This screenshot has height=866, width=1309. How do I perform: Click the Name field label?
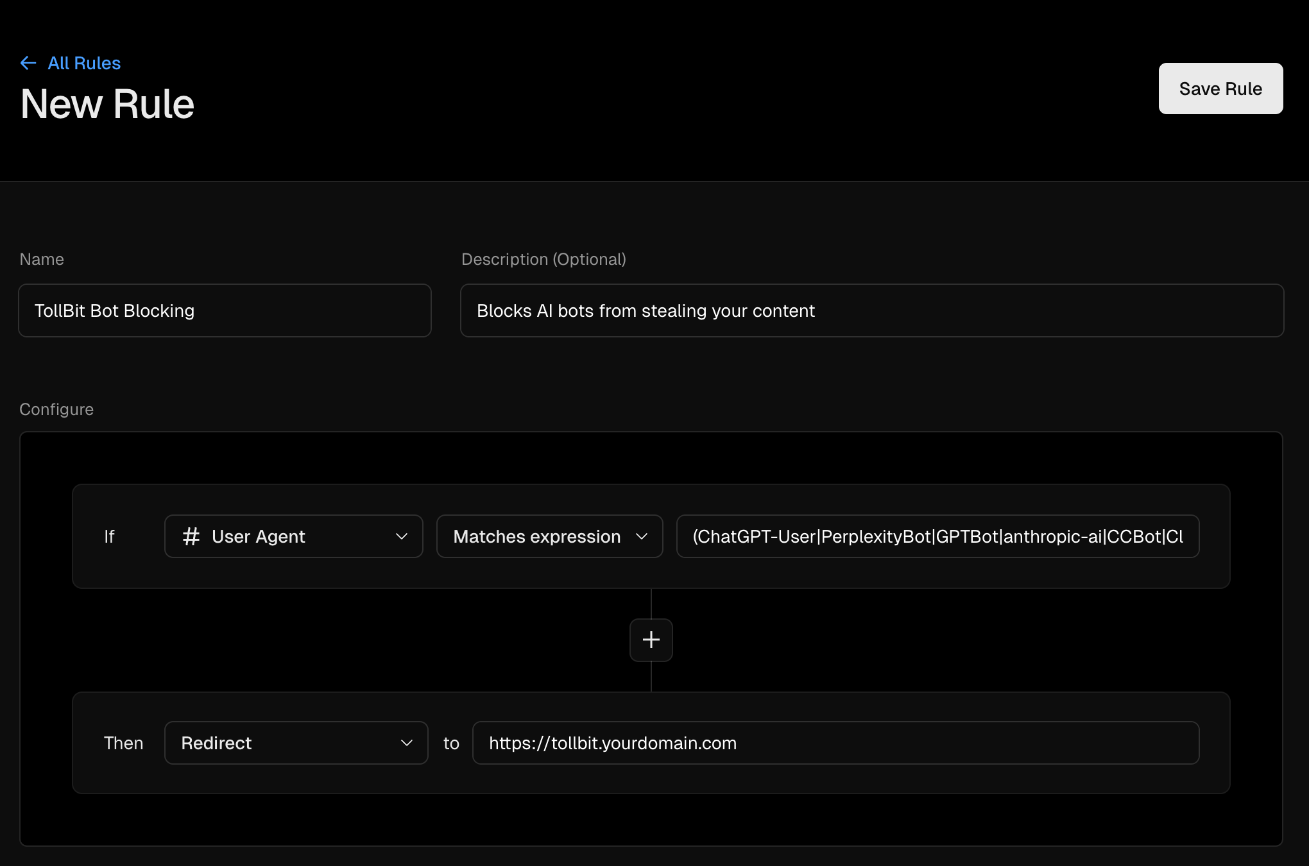[42, 259]
